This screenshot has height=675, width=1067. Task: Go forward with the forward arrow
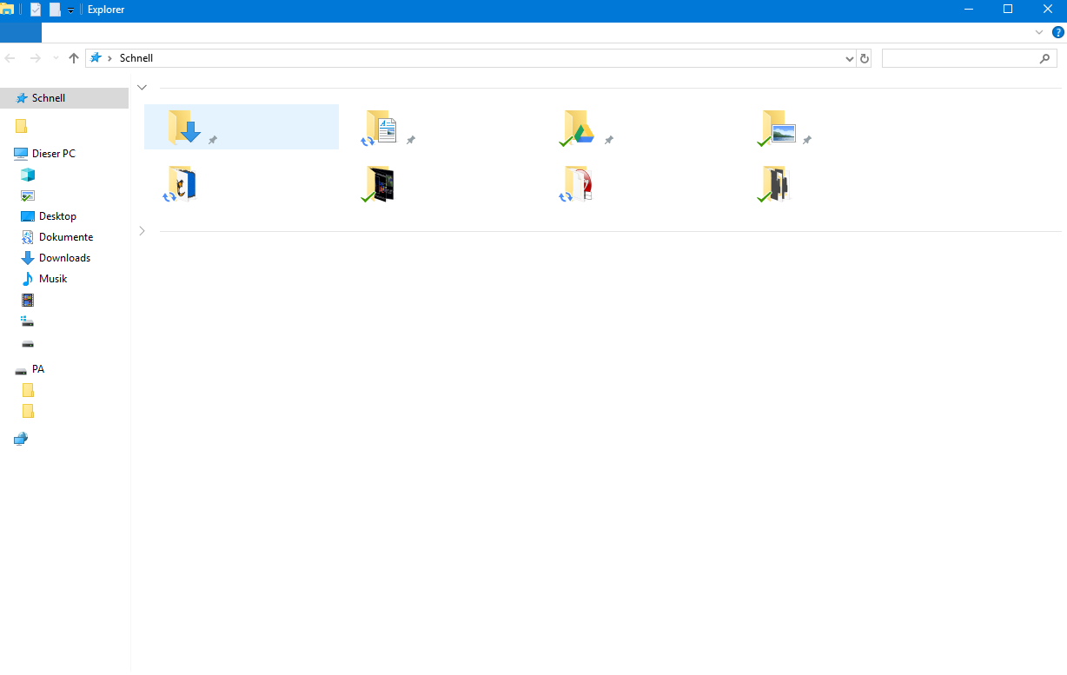pos(36,58)
